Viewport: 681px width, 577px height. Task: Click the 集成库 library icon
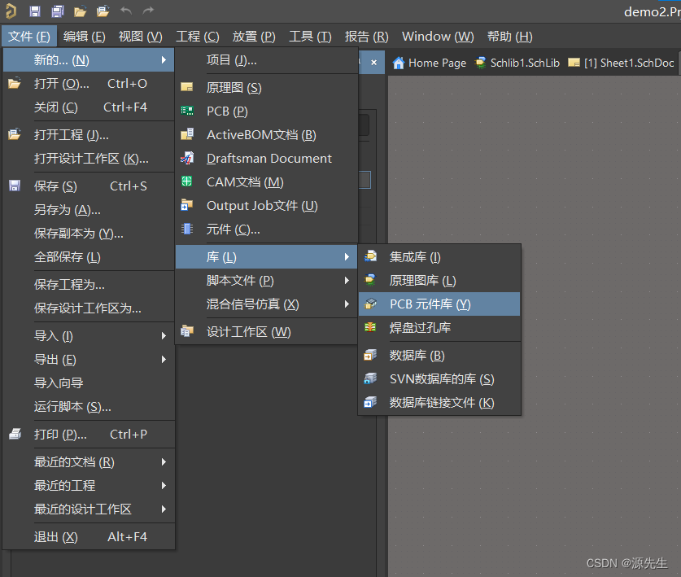coord(370,256)
